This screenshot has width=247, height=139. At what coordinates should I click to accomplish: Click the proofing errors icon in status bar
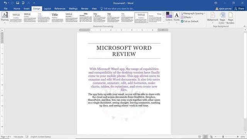coord(27,137)
